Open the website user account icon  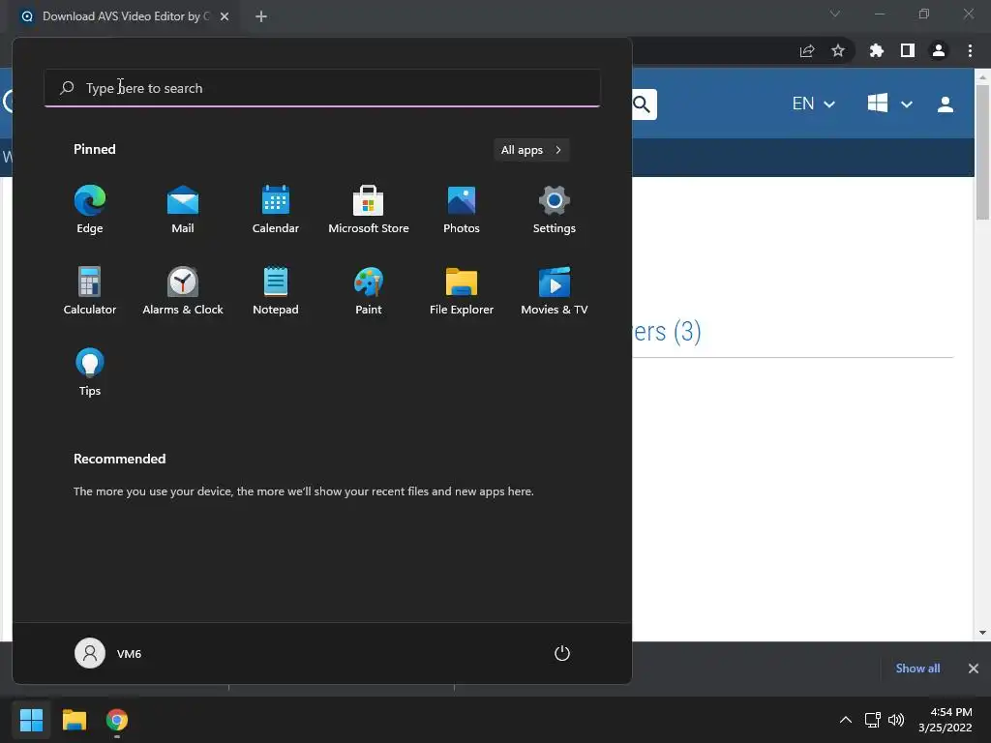pyautogui.click(x=946, y=104)
